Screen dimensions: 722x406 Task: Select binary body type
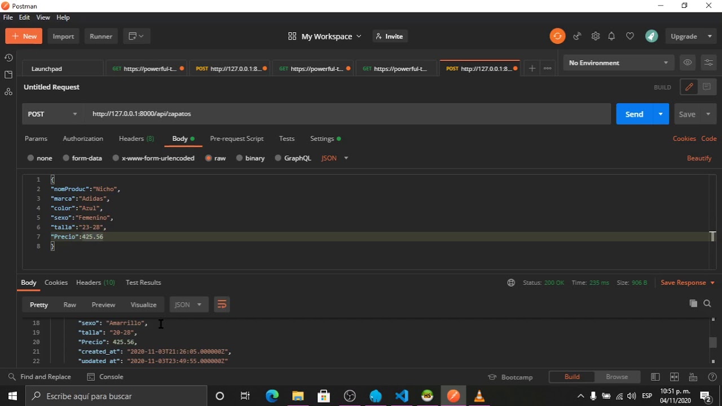pyautogui.click(x=250, y=158)
